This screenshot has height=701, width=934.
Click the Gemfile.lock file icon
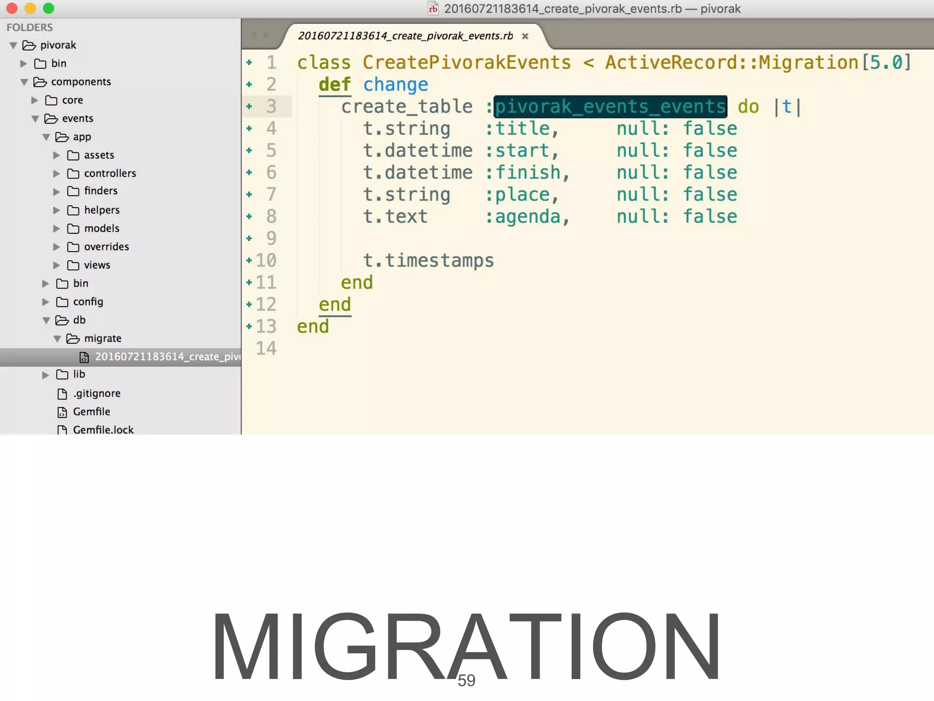[x=62, y=429]
